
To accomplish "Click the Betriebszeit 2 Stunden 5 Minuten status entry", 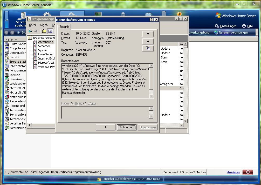I will click(184, 172).
